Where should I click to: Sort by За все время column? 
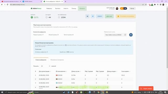pos(126,71)
